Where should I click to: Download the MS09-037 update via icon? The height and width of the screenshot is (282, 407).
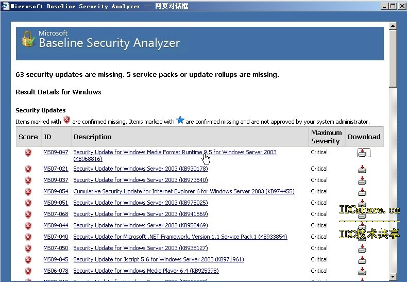click(x=362, y=180)
